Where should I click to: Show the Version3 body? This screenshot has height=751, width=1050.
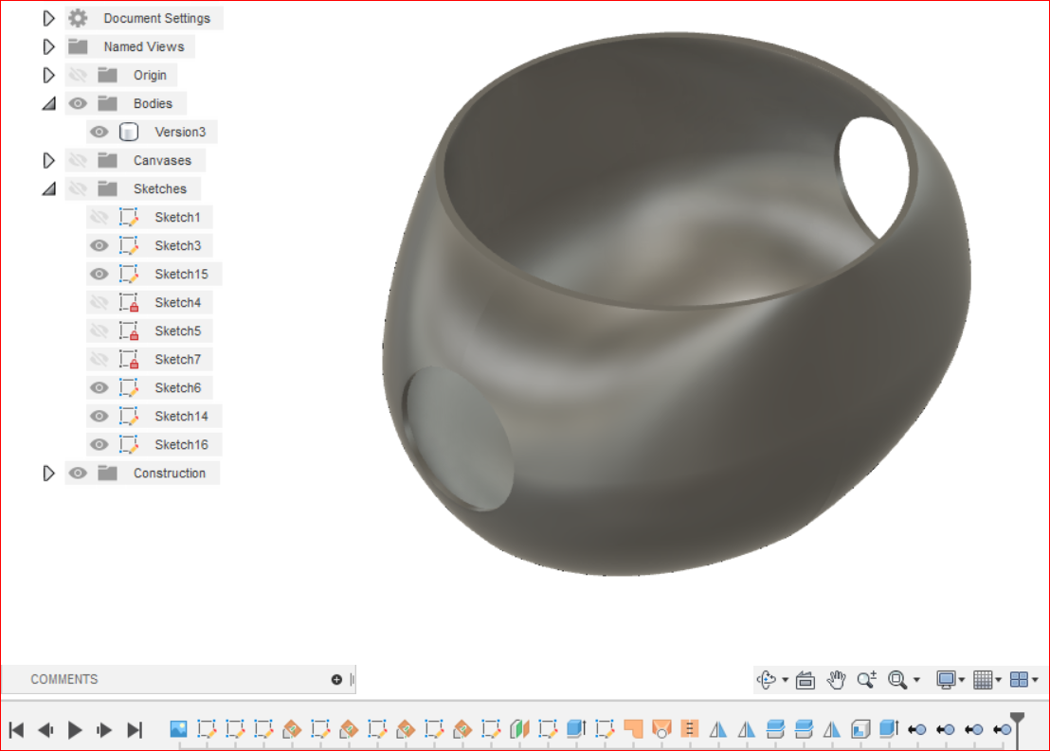click(100, 131)
